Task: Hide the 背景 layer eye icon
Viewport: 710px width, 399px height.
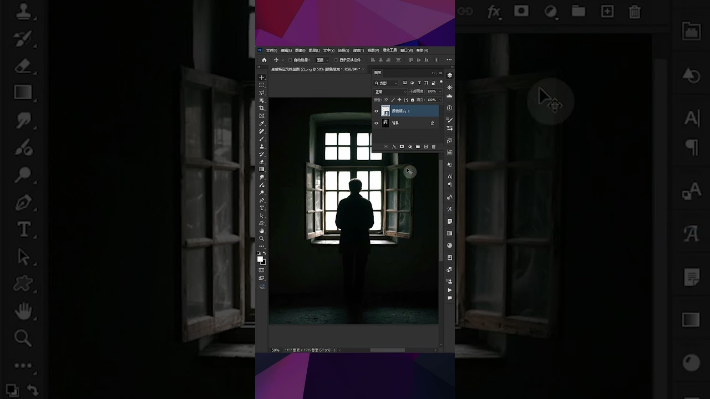Action: tap(376, 123)
